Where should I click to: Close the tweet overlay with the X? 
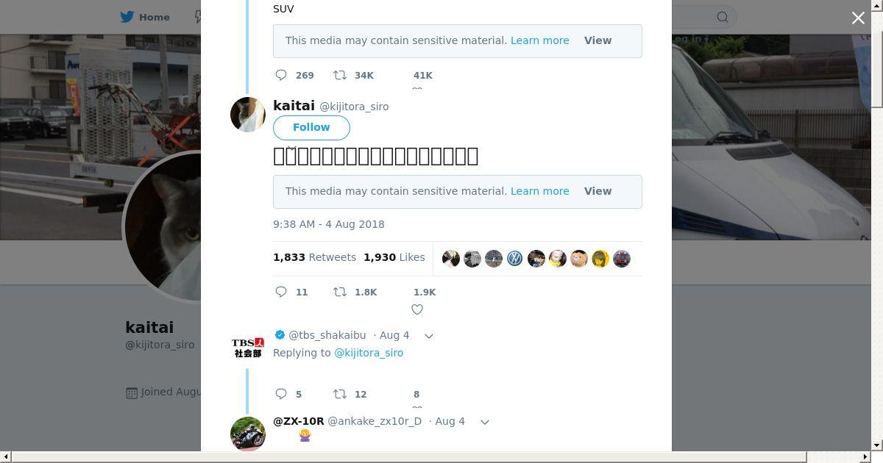(858, 18)
